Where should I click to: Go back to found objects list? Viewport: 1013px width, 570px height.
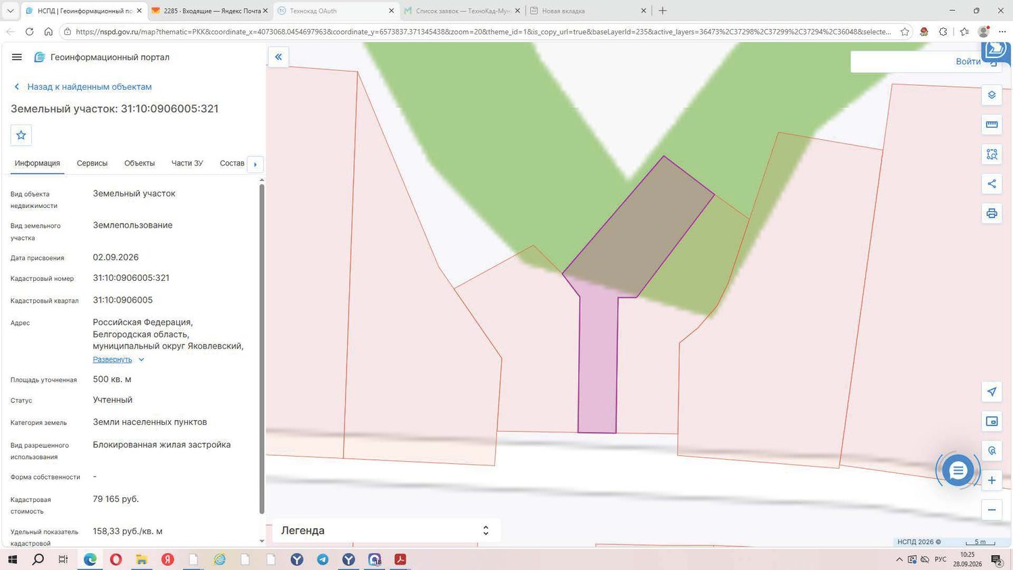click(x=83, y=86)
